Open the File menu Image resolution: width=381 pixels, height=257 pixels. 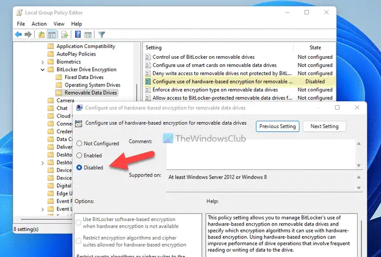coord(21,24)
